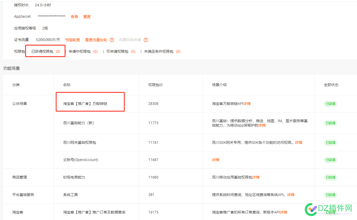Click 全部状态 column header
This screenshot has height=220, width=357.
tap(331, 85)
